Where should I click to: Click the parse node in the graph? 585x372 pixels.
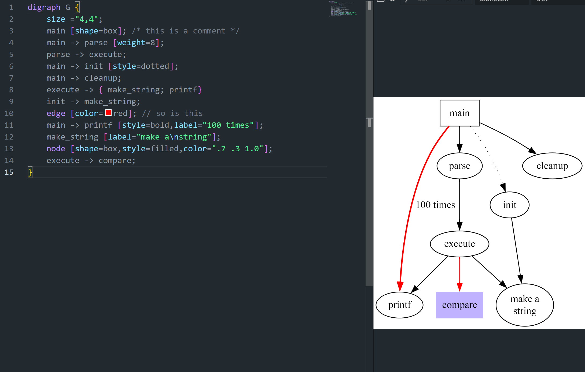459,166
